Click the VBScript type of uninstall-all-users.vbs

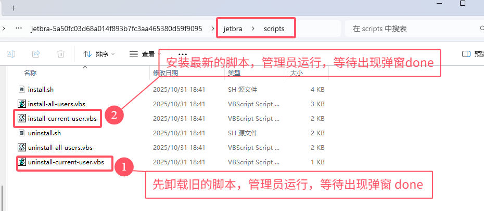click(254, 147)
